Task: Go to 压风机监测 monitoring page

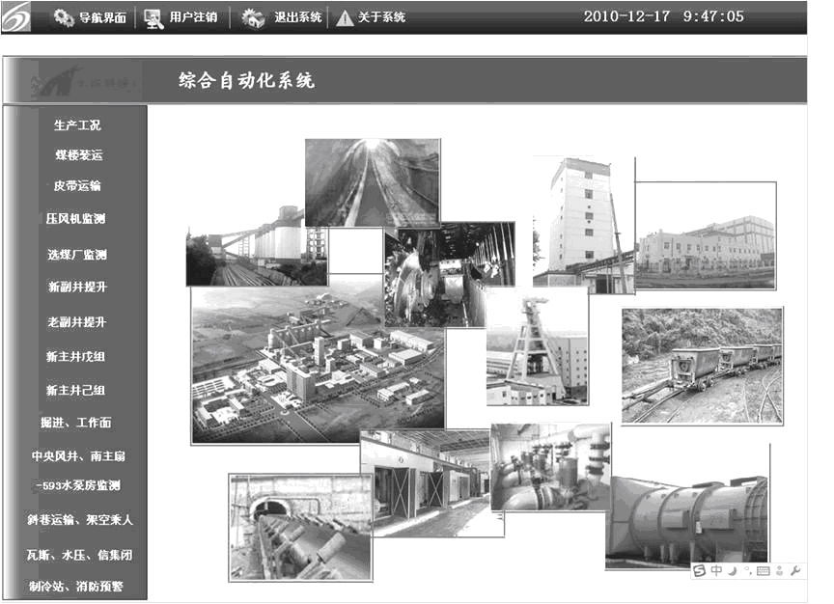Action: tap(77, 219)
